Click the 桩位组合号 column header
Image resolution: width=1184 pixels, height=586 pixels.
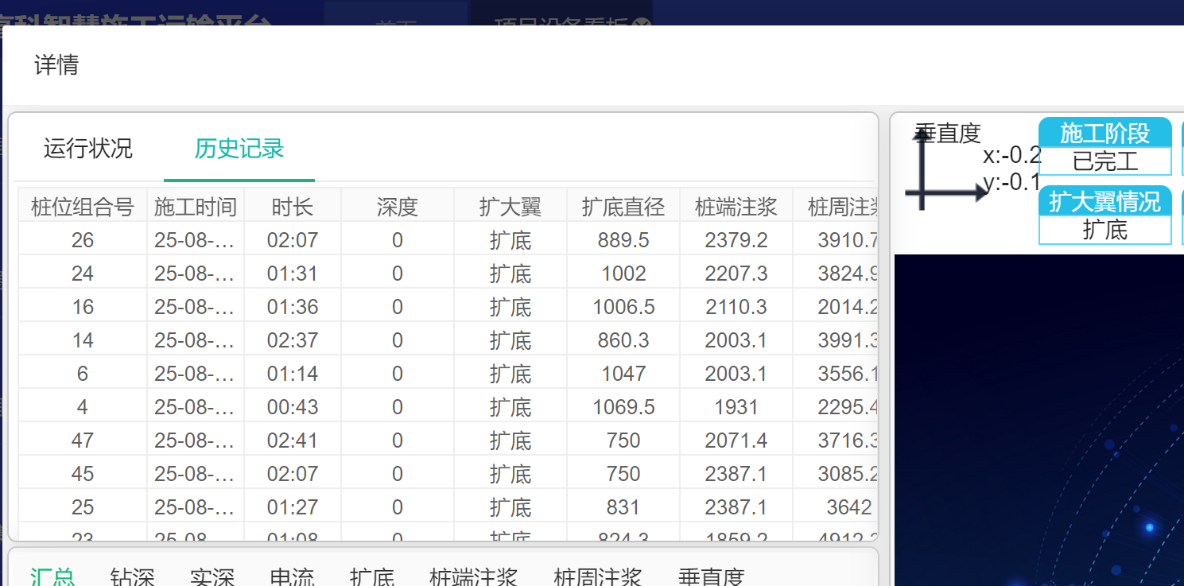83,207
